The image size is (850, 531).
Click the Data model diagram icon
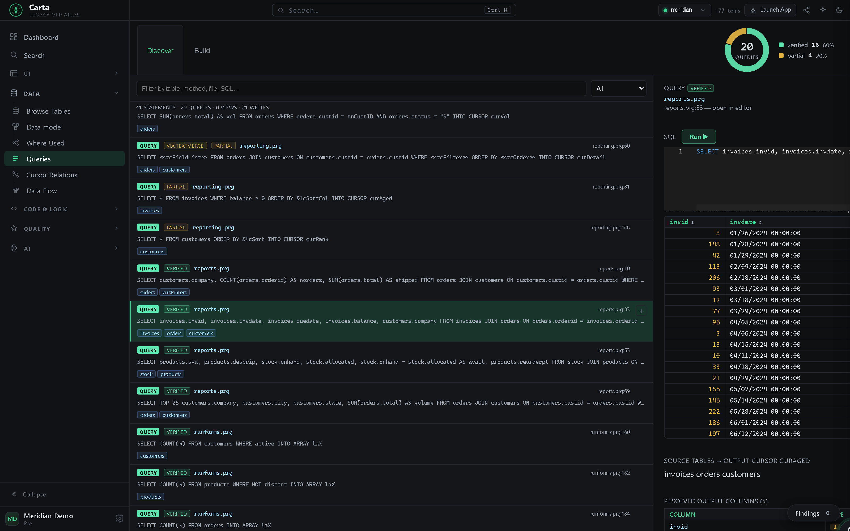[x=16, y=127]
